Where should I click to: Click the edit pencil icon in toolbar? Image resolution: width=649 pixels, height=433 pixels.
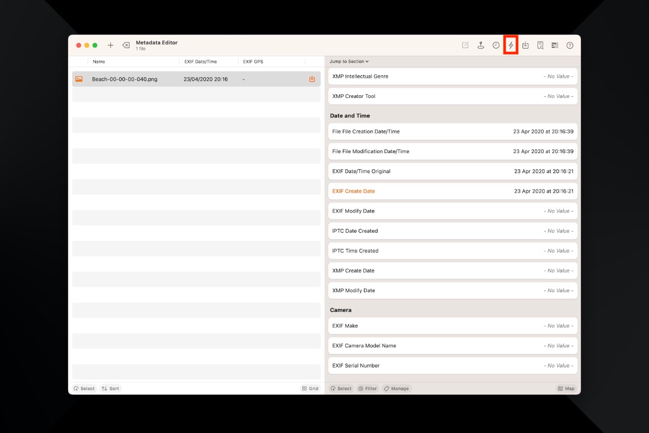[465, 45]
